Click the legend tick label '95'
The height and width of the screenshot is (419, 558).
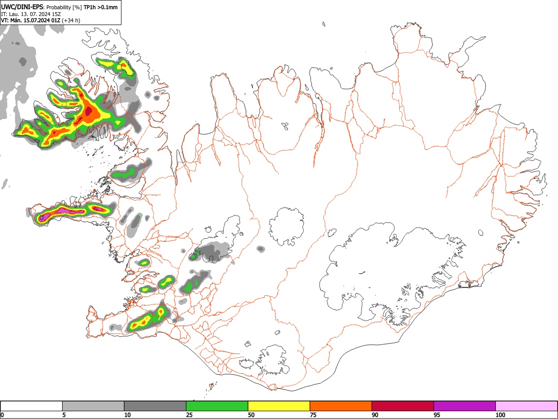(437, 415)
